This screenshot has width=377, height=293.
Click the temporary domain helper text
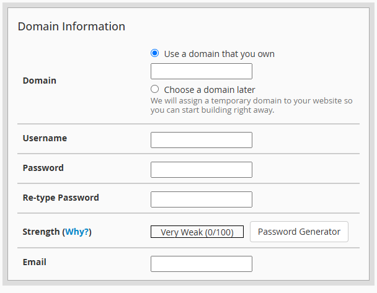[x=251, y=105]
